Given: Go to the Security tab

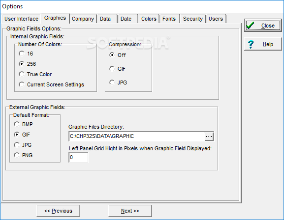Looking at the screenshot, I should coord(193,19).
